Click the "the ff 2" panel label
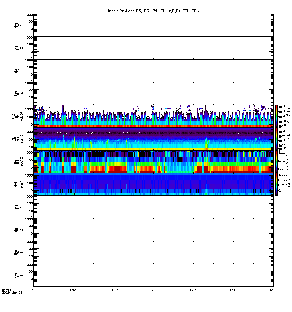This screenshot has height=312, width=292. point(18,230)
